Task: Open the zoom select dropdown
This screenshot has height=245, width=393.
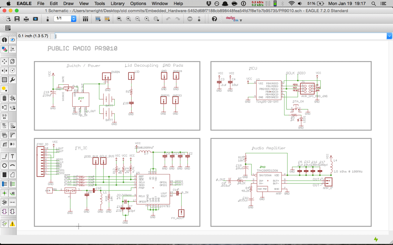Action: (x=156, y=19)
